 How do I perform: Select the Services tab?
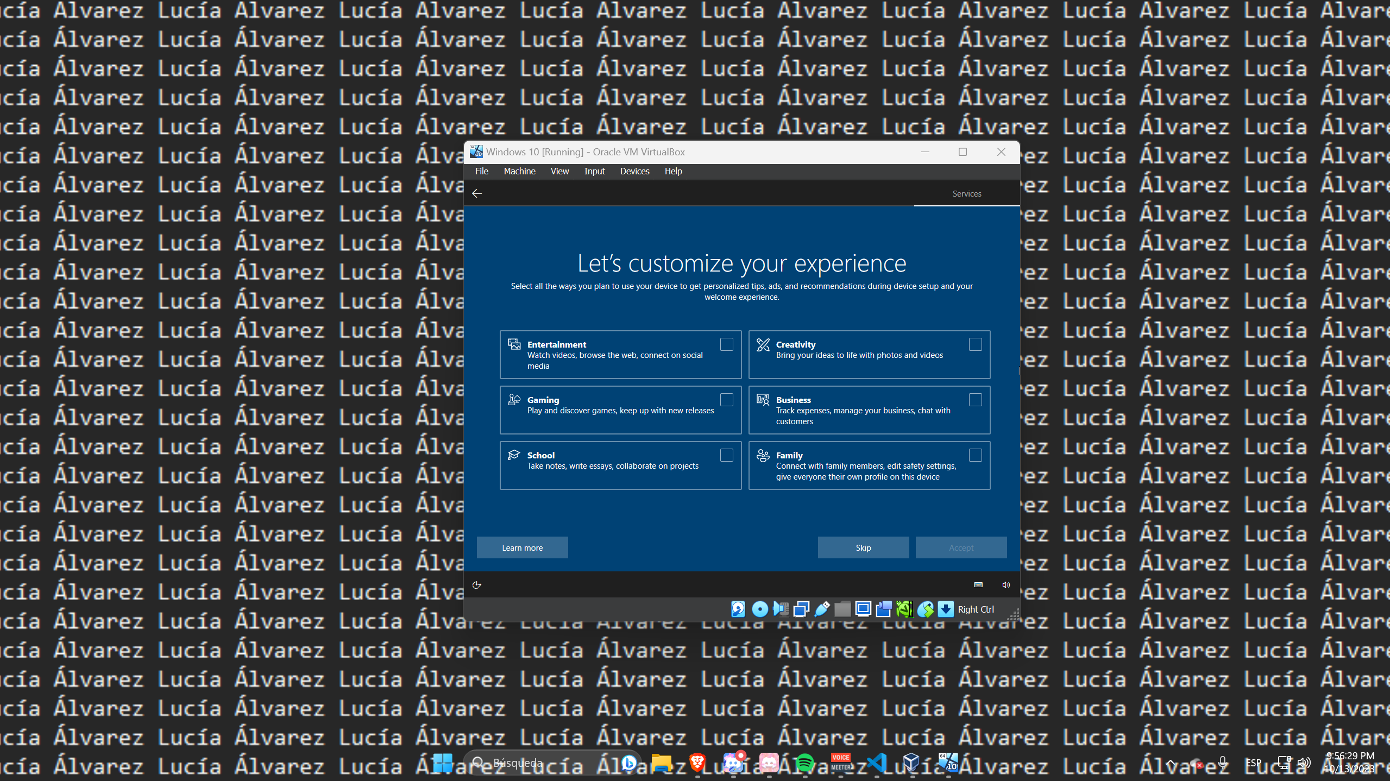coord(966,193)
